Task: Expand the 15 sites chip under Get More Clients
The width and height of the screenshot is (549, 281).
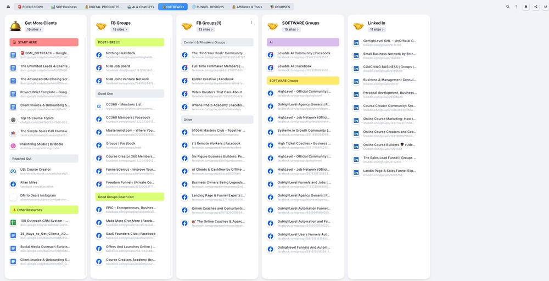Action: 34,30
